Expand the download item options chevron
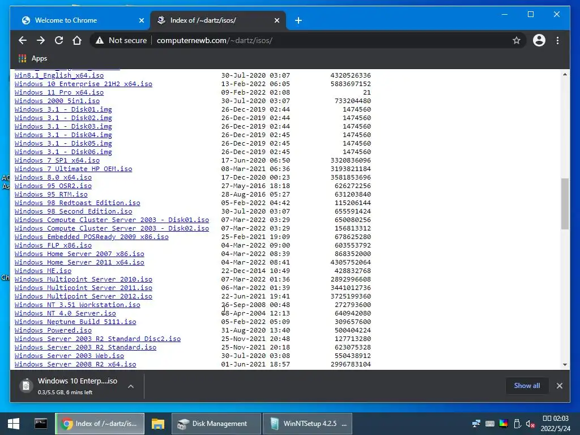This screenshot has height=435, width=580. (x=131, y=386)
